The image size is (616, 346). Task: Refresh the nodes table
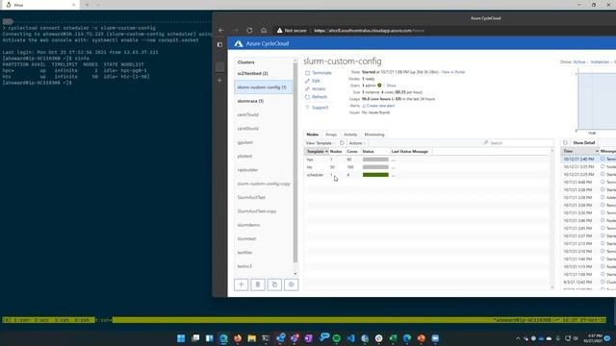pos(342,143)
